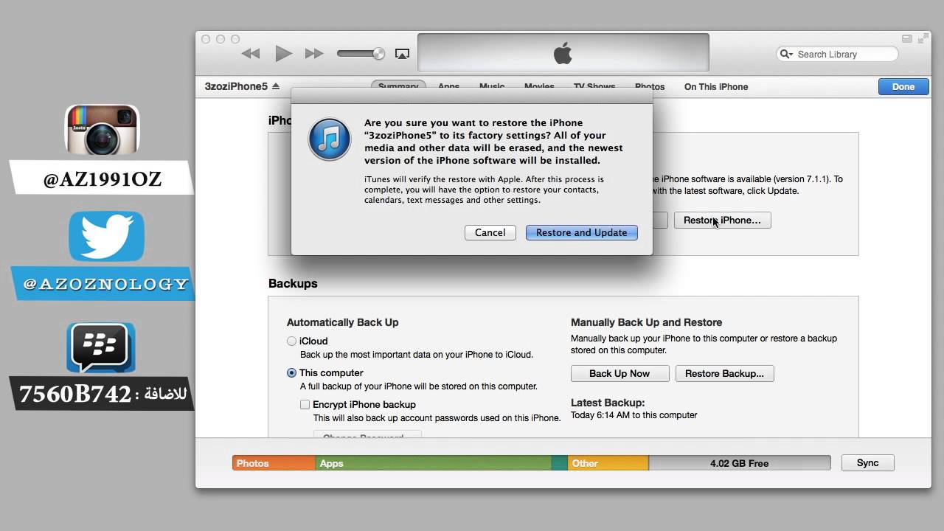Open the AirPlay icon menu
The height and width of the screenshot is (531, 944).
pos(402,54)
